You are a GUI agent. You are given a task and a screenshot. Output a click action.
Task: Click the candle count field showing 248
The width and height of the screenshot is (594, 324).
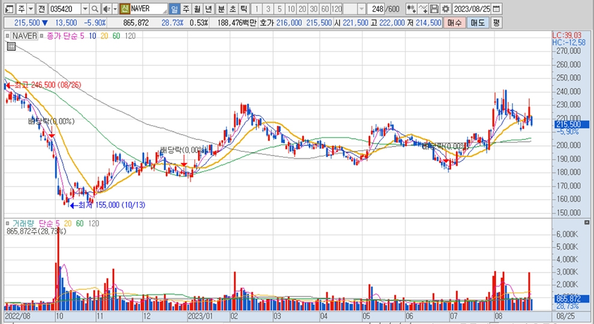click(x=377, y=9)
